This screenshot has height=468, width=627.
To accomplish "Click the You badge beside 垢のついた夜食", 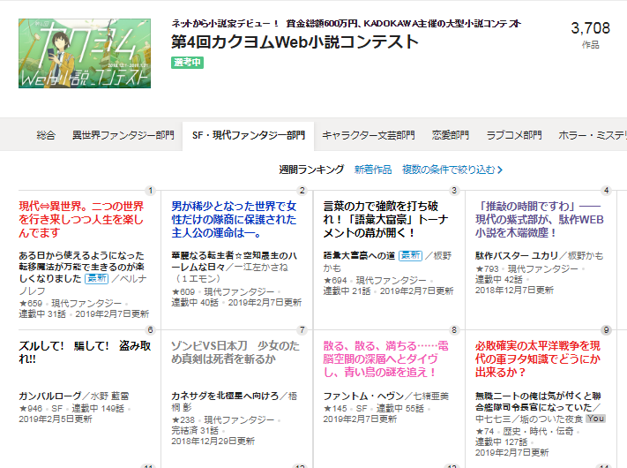I will click(595, 419).
